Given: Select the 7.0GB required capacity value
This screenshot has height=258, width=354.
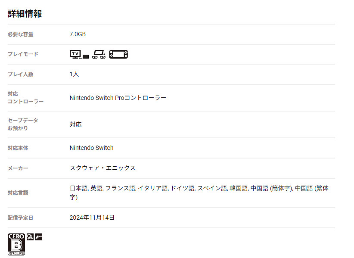Looking at the screenshot, I should [x=78, y=34].
